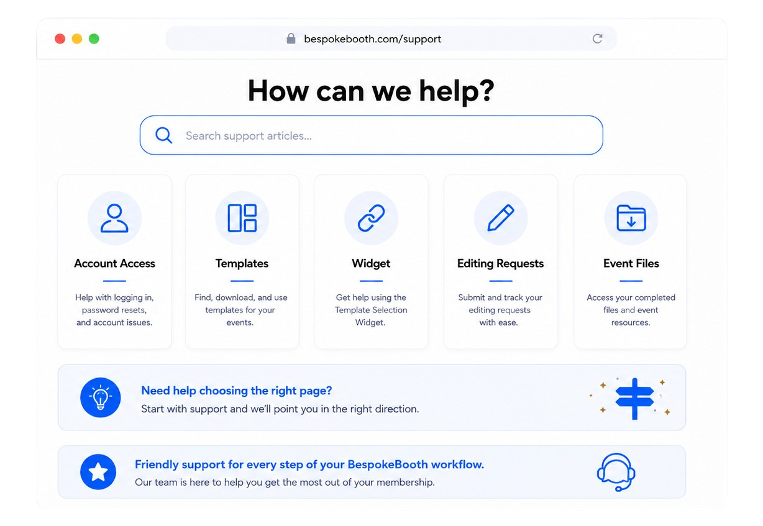763x526 pixels.
Task: Click the Event Files folder download icon
Action: coord(631,218)
